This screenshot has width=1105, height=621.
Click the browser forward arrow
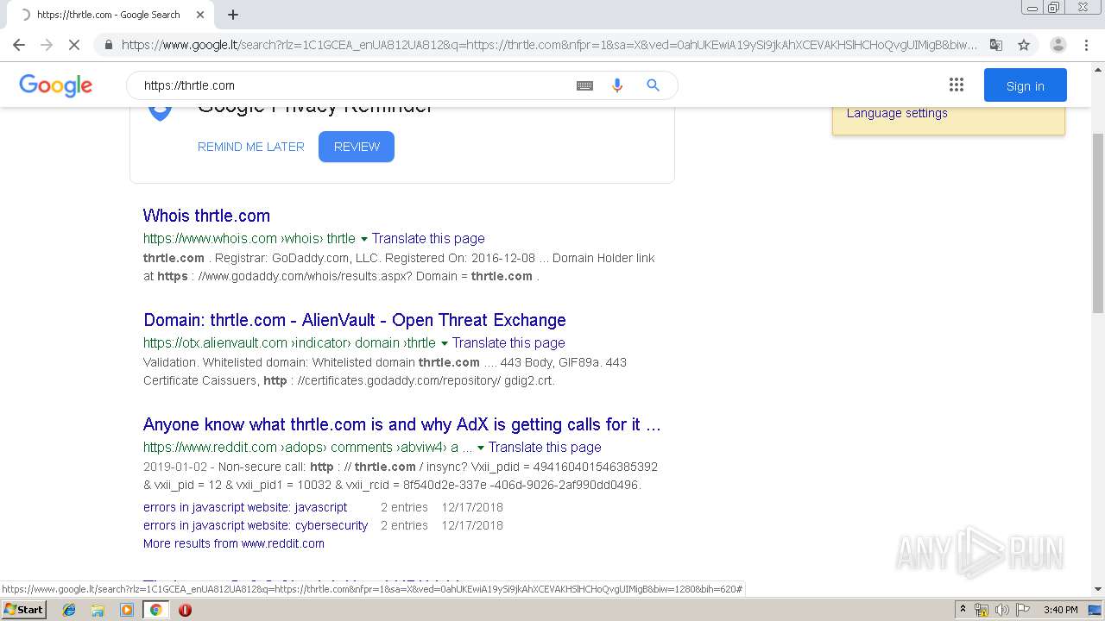point(47,45)
